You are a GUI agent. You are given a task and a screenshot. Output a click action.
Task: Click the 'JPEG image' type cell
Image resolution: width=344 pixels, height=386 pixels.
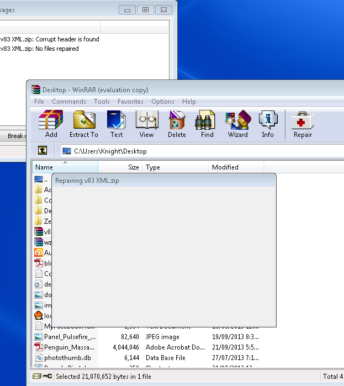[162, 337]
